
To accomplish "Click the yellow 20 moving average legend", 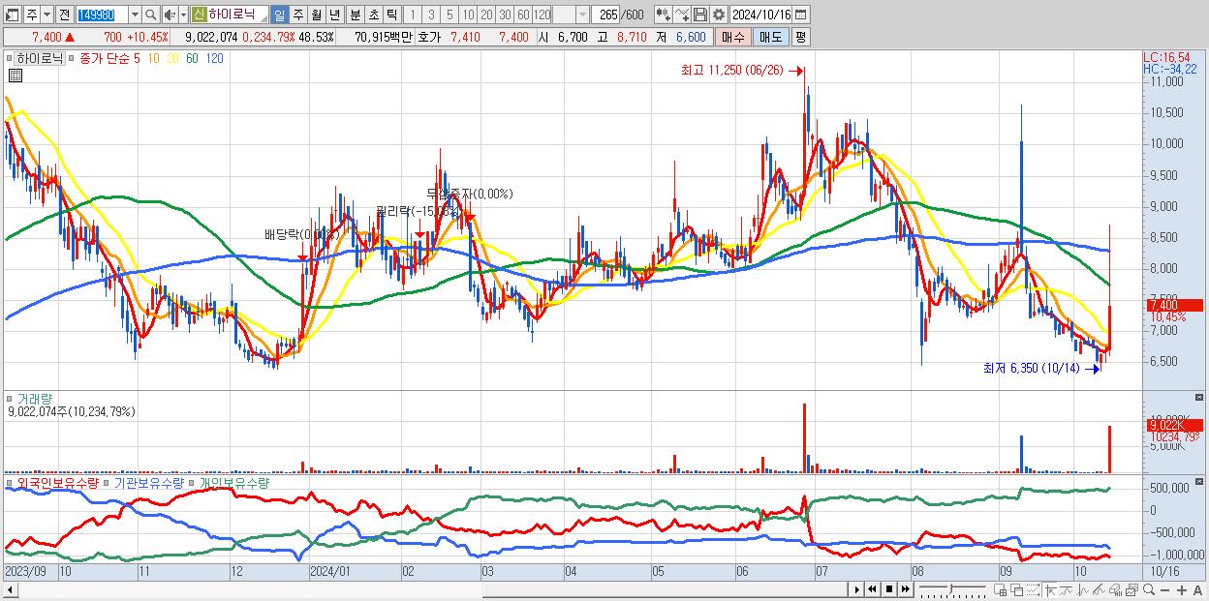I will [x=172, y=58].
